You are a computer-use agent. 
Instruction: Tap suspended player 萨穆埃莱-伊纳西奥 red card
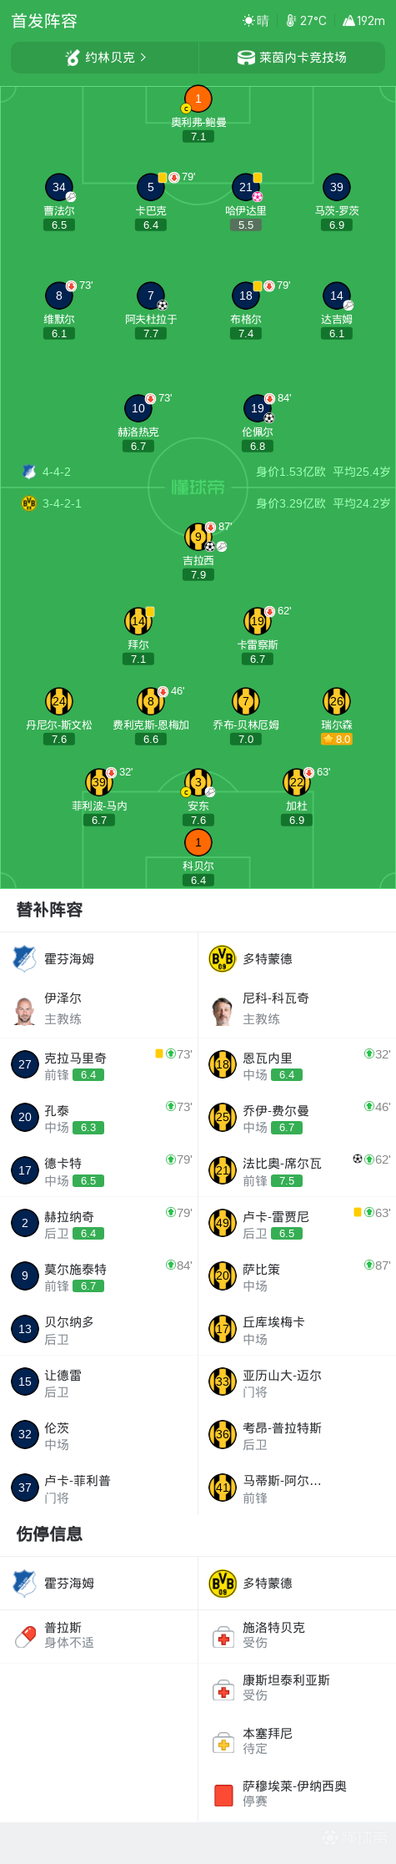pyautogui.click(x=223, y=1794)
